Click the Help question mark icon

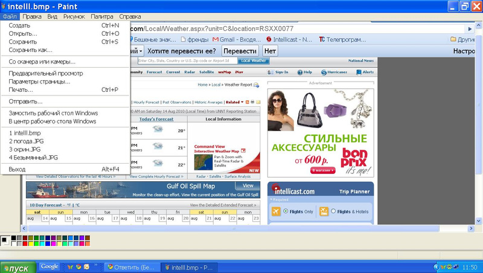299,72
